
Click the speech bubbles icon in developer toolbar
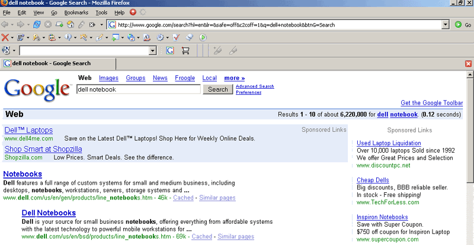[x=189, y=37]
